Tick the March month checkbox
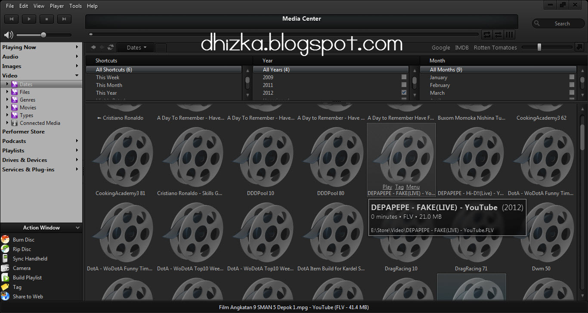The height and width of the screenshot is (313, 588). 572,93
